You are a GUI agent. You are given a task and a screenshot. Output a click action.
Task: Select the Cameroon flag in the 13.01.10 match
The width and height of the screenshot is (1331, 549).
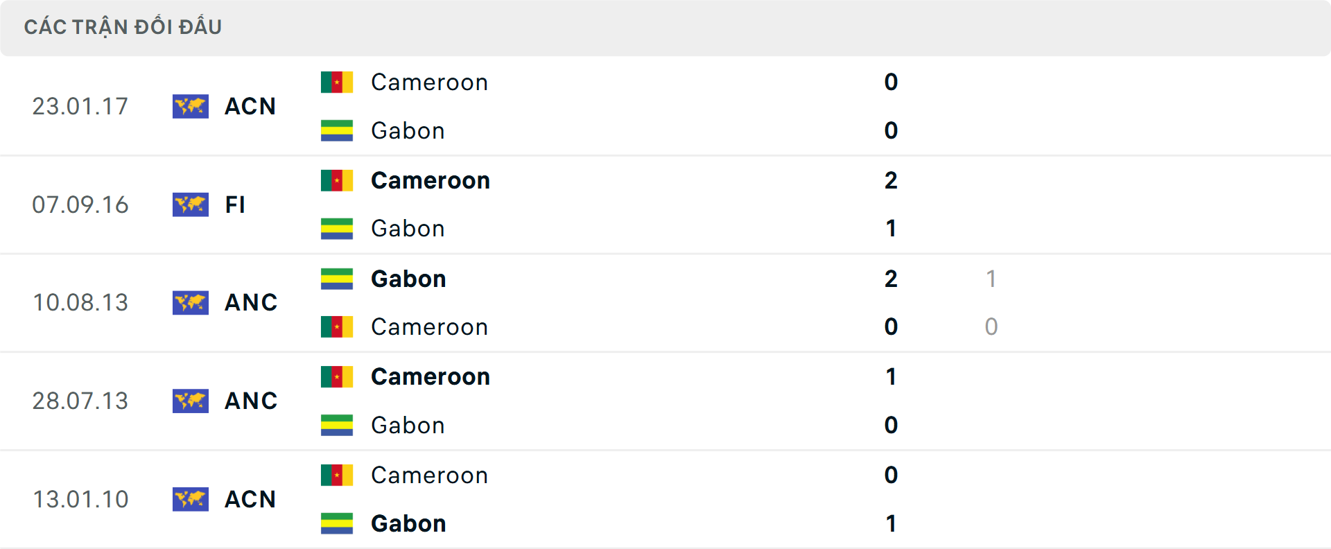(337, 476)
